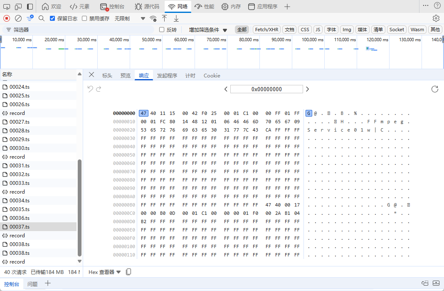Viewport: 444px width, 291px height.
Task: Enable 禁用缓存 checkbox
Action: pyautogui.click(x=84, y=18)
